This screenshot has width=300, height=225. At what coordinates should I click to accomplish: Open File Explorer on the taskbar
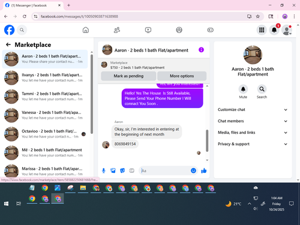(83, 188)
